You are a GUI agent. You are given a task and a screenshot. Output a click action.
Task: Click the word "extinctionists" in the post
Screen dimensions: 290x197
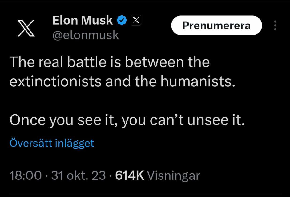[55, 81]
